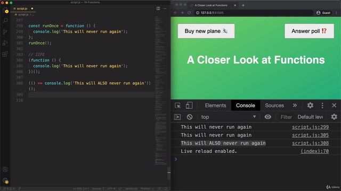Click the editor vertical scrollbar thumb

coord(169,173)
